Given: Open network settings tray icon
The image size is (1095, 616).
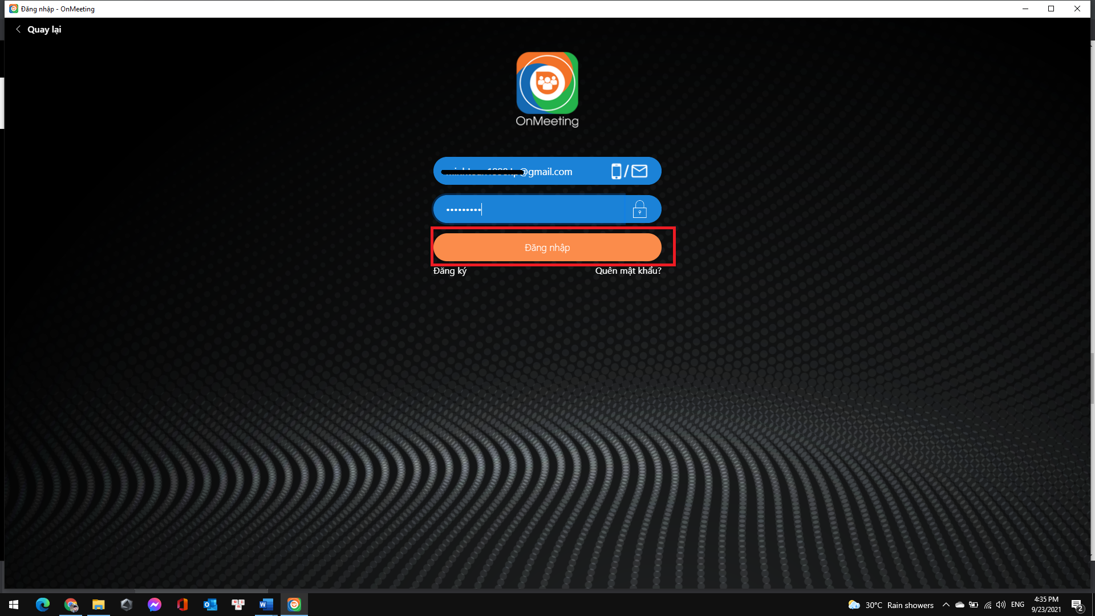Looking at the screenshot, I should click(x=988, y=605).
